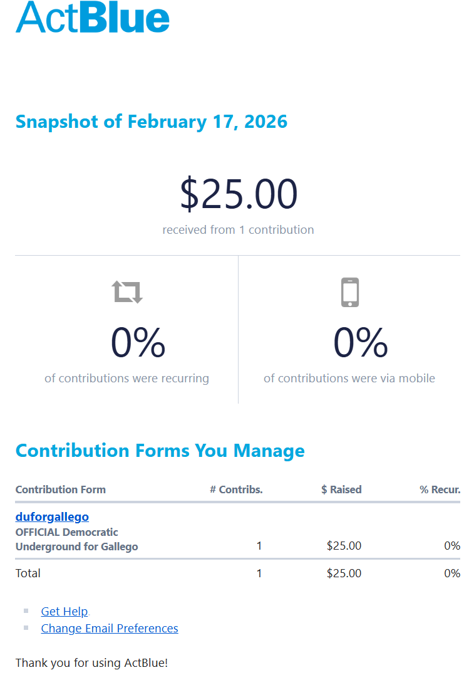This screenshot has height=675, width=464.
Task: Open the Get Help link
Action: [64, 612]
